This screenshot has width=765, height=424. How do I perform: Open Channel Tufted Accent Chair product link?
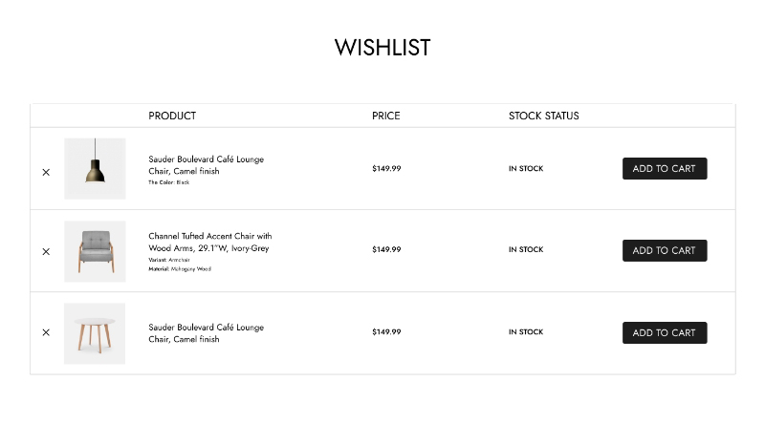209,242
